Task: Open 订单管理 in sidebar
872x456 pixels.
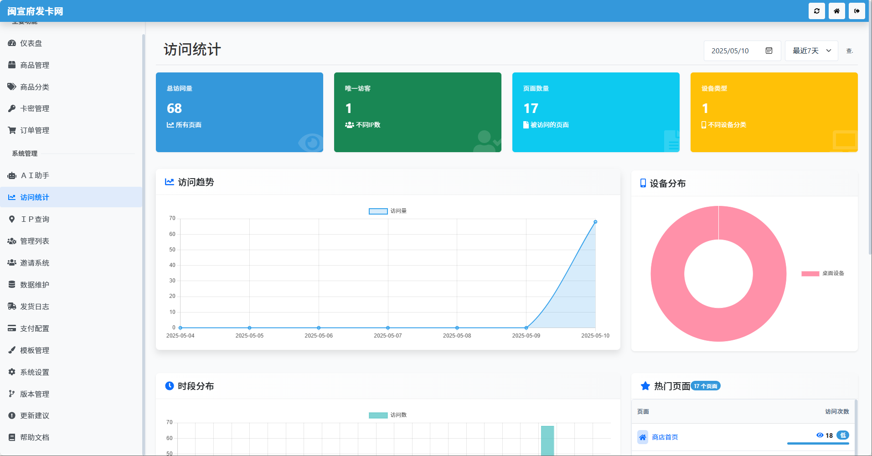Action: (x=71, y=130)
